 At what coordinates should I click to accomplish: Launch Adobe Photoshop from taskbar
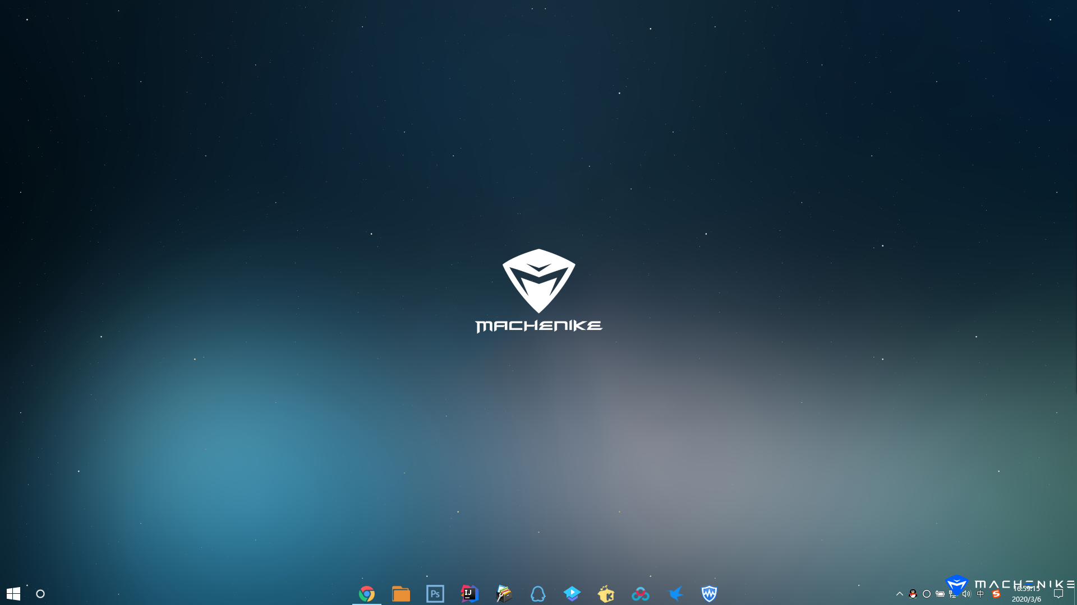tap(435, 594)
